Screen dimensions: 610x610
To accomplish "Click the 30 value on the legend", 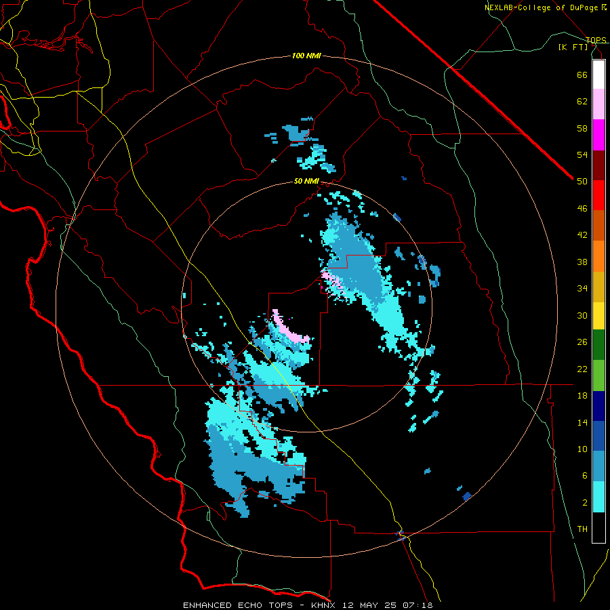I will 582,315.
